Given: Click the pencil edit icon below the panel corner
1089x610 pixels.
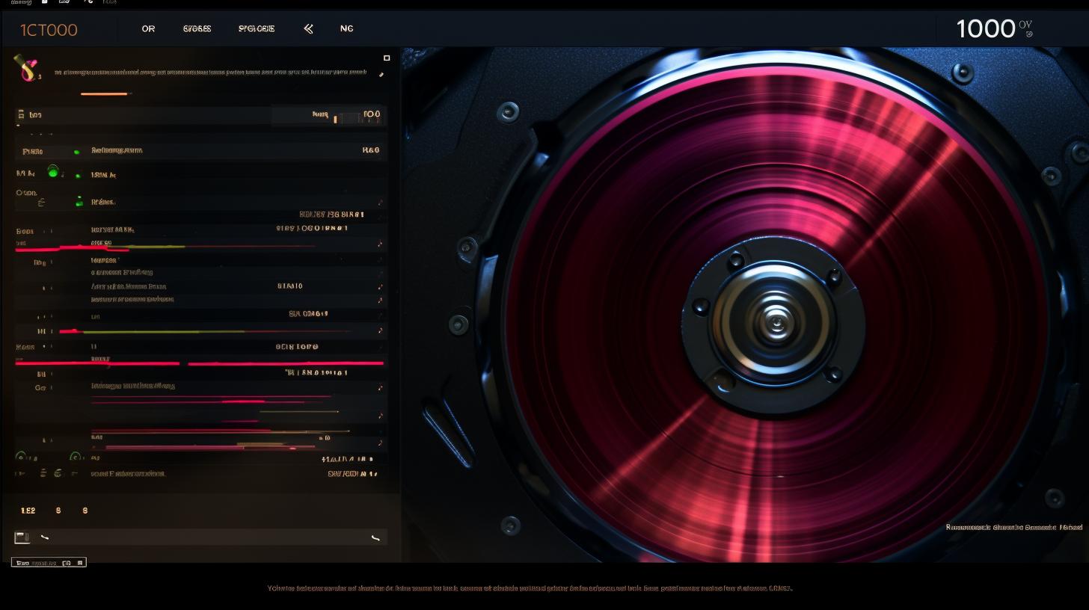Looking at the screenshot, I should click(x=381, y=75).
